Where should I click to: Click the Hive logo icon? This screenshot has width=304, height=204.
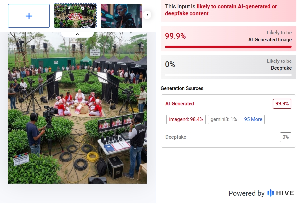click(x=271, y=193)
